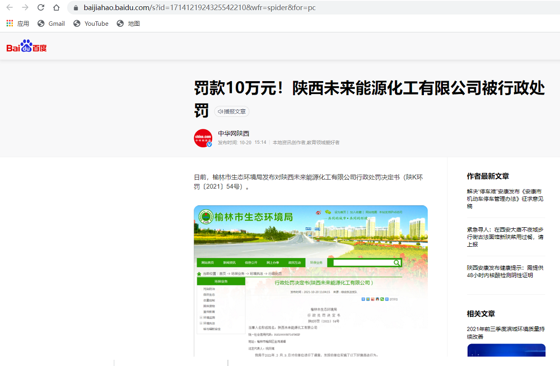Open the 中华网陕西 author name link
The image size is (560, 366).
pos(234,133)
